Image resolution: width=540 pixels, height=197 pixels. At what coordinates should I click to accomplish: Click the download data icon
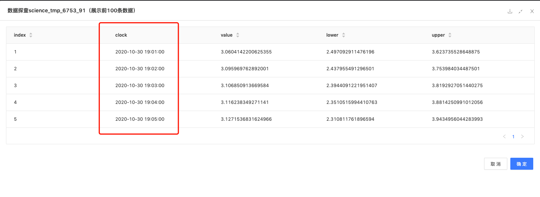point(510,11)
